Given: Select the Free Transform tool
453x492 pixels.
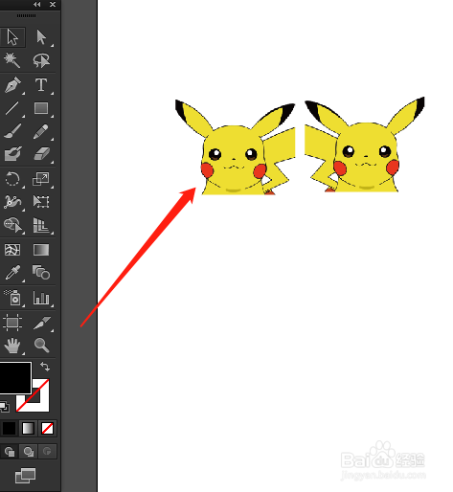Looking at the screenshot, I should [41, 202].
